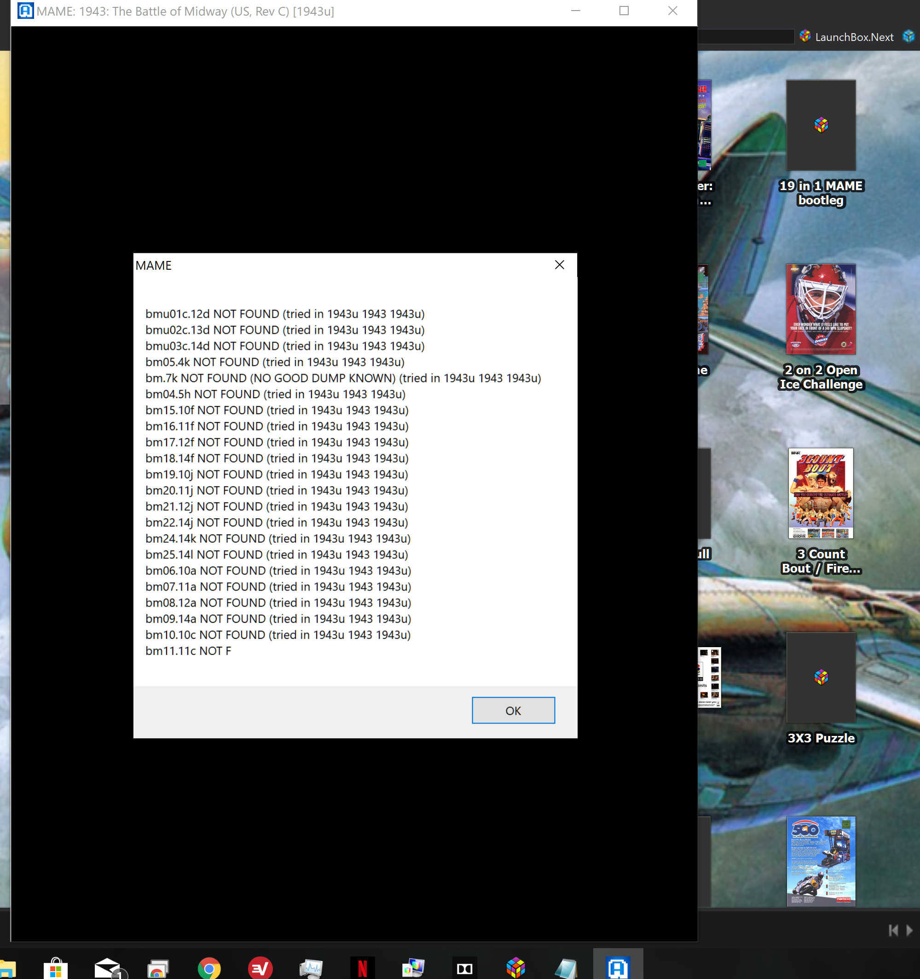Viewport: 920px width, 979px height.
Task: Click 'bm04.5h NOT FOUND' error line
Action: 275,394
